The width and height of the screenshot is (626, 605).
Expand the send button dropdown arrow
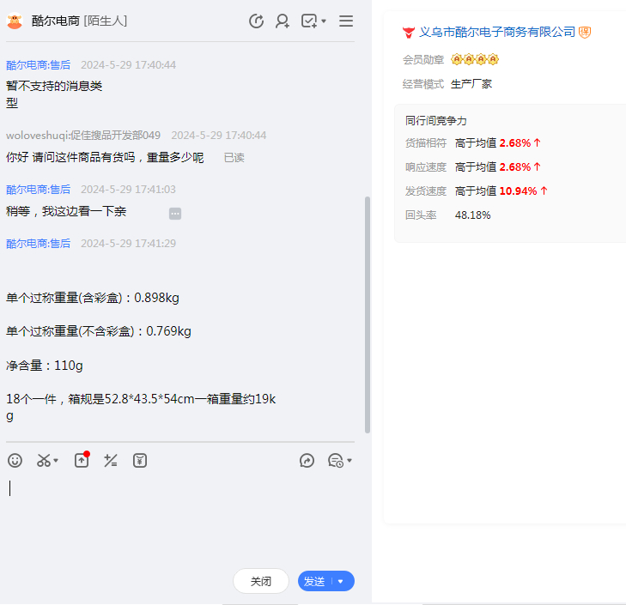pyautogui.click(x=341, y=582)
